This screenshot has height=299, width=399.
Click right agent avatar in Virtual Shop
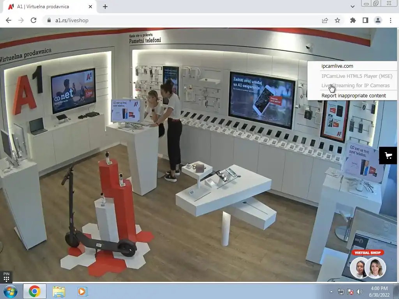[x=376, y=268]
